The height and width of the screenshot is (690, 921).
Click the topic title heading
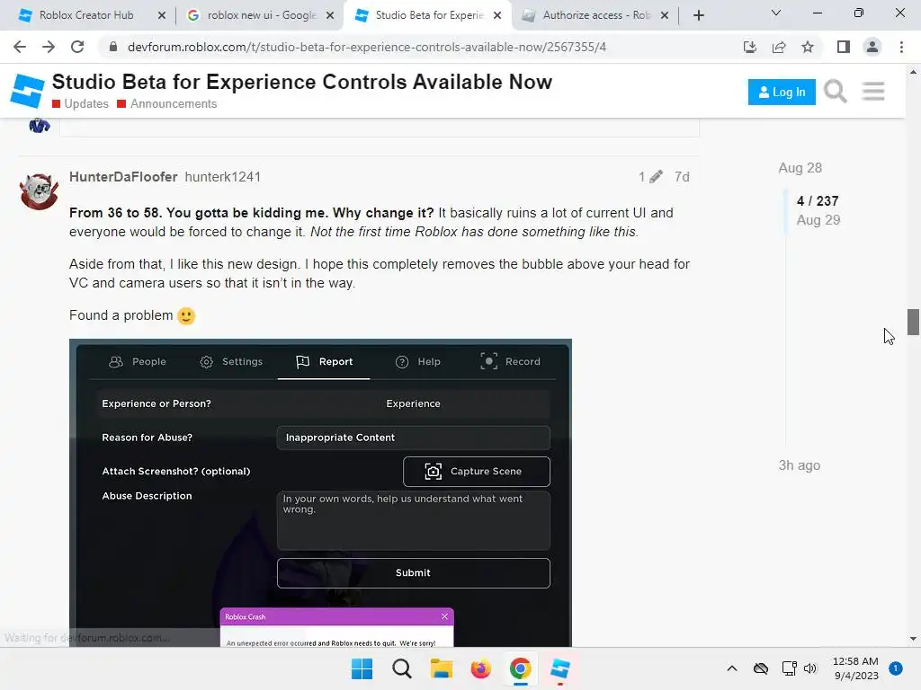point(302,82)
